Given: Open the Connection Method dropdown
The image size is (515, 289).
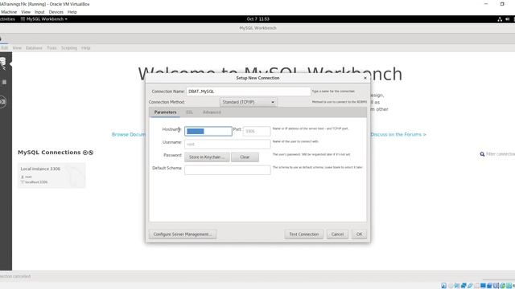Looking at the screenshot, I should click(249, 102).
